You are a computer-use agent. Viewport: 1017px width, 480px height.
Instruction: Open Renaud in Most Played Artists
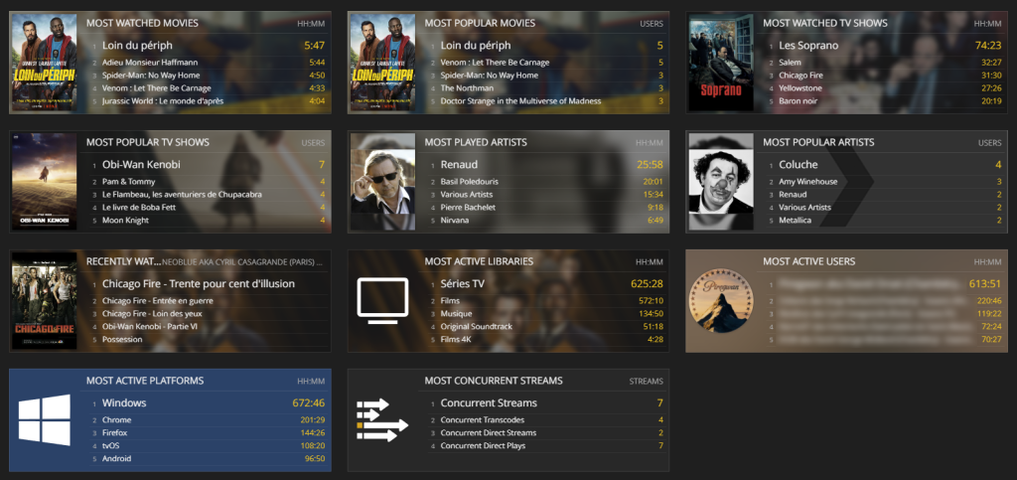tap(459, 165)
